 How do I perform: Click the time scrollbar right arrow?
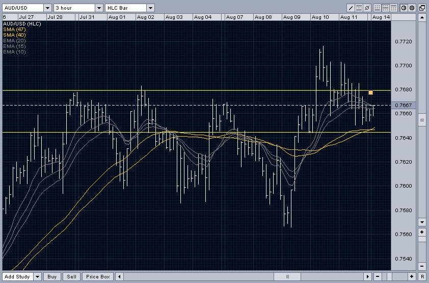point(368,276)
